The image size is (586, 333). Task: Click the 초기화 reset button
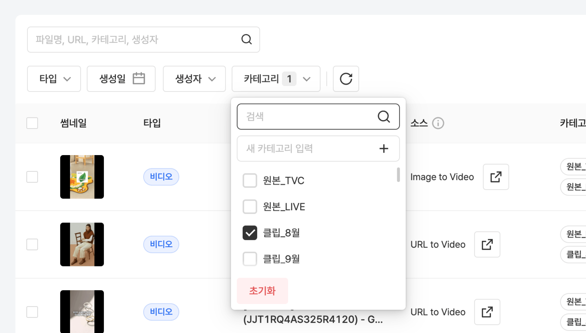pyautogui.click(x=262, y=291)
